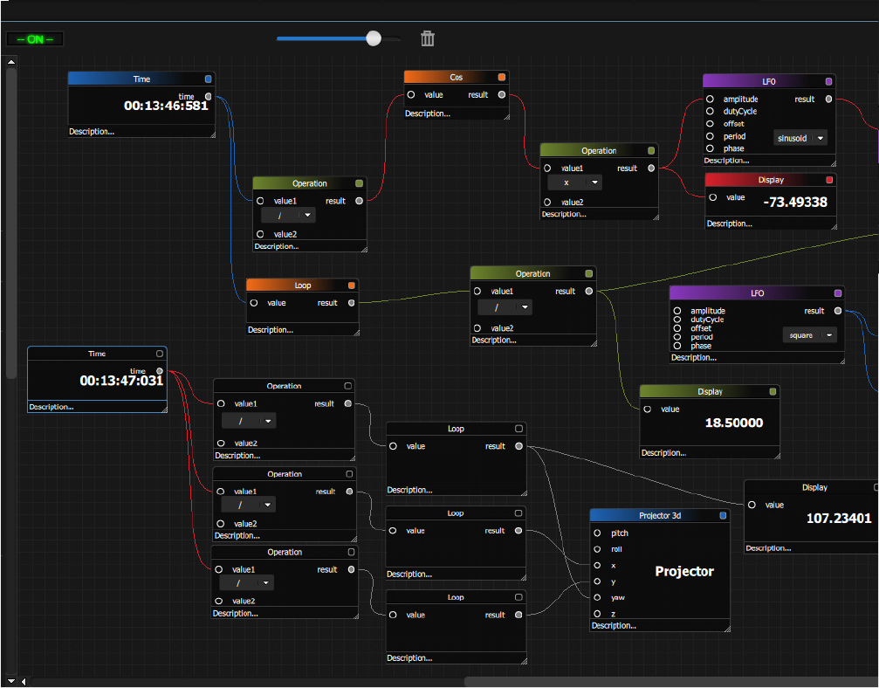Click the pitch input port of Projector 3d
879x688 pixels.
coord(597,533)
